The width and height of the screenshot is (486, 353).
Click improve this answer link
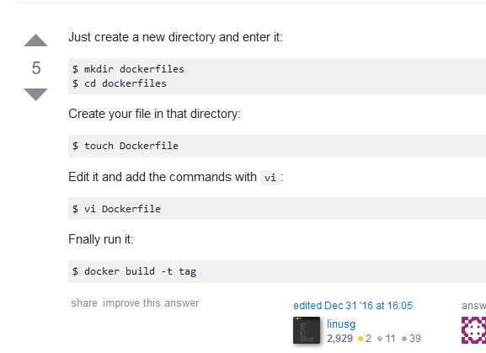(151, 302)
